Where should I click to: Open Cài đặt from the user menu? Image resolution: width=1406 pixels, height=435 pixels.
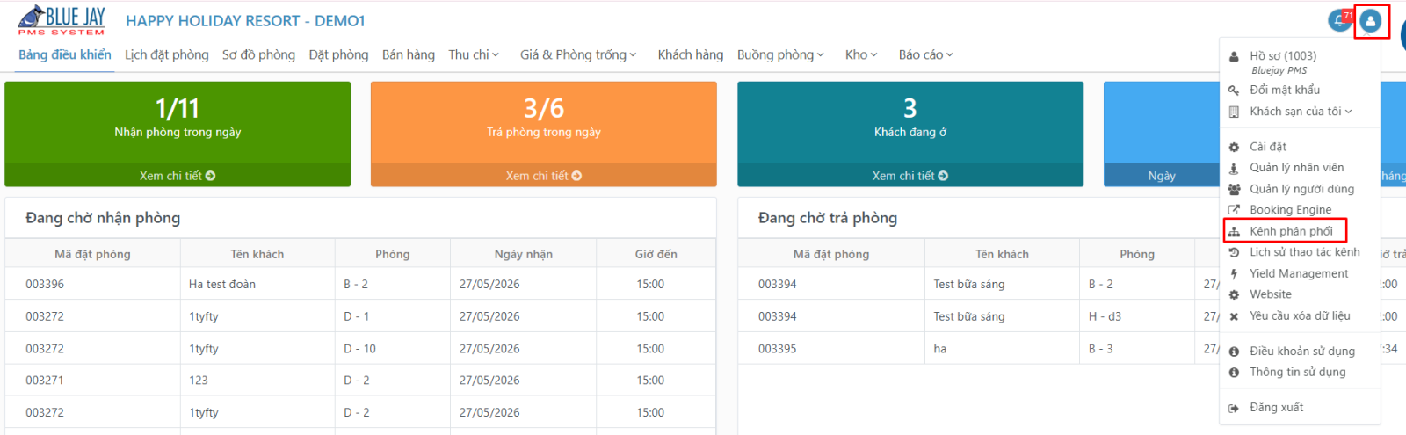1268,148
